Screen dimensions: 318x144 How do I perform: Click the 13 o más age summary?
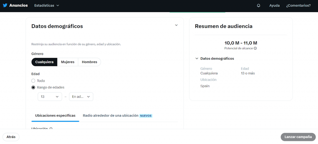[x=248, y=73]
